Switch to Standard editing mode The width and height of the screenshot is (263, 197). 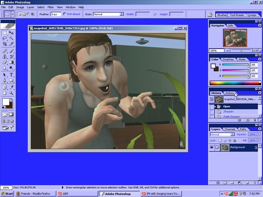[5, 114]
